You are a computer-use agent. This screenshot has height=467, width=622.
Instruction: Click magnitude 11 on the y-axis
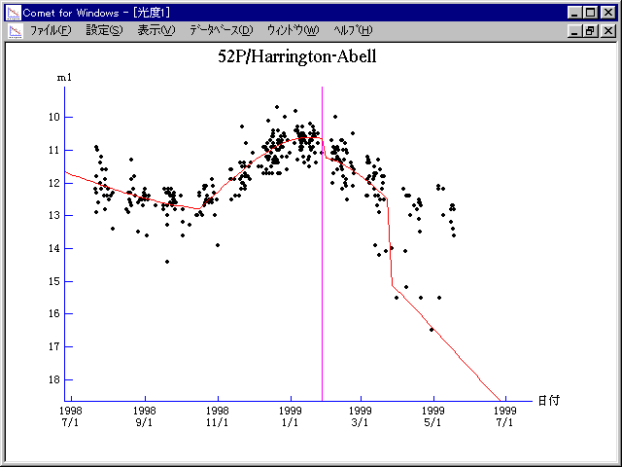[x=54, y=150]
